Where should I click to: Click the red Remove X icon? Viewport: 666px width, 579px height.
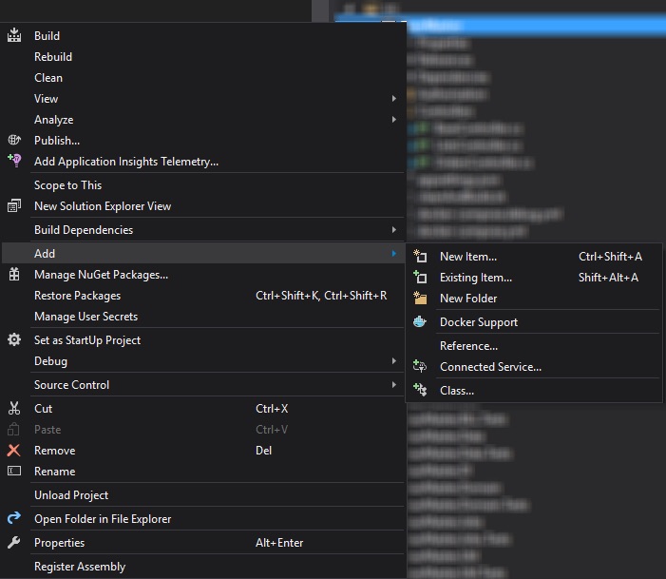pyautogui.click(x=14, y=451)
